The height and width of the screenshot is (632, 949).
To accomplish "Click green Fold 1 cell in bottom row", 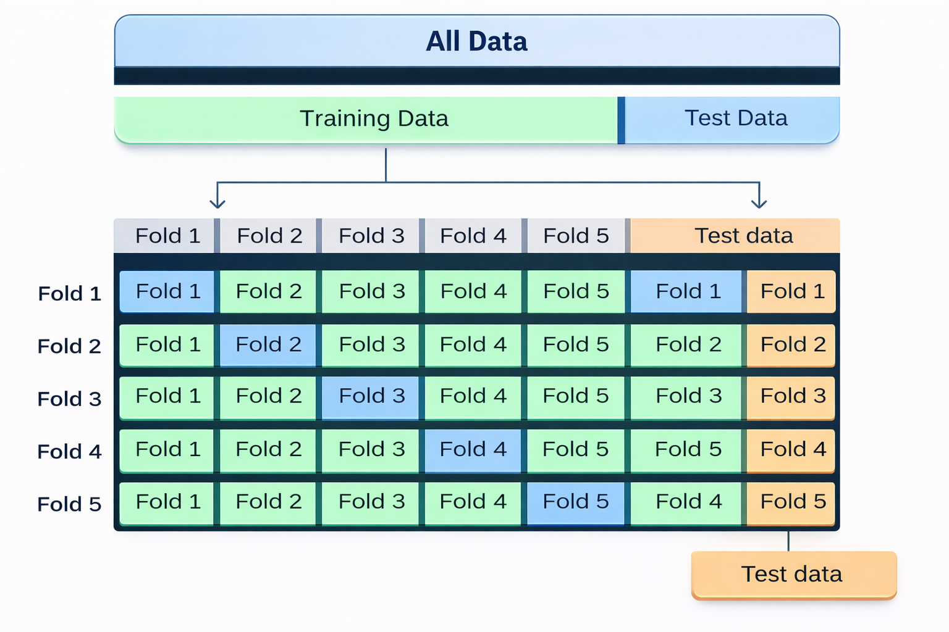I will click(167, 502).
